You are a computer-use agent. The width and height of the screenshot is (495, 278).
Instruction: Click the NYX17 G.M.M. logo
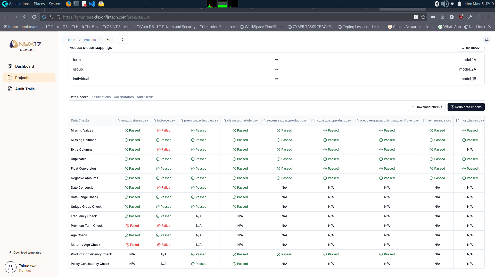click(25, 46)
